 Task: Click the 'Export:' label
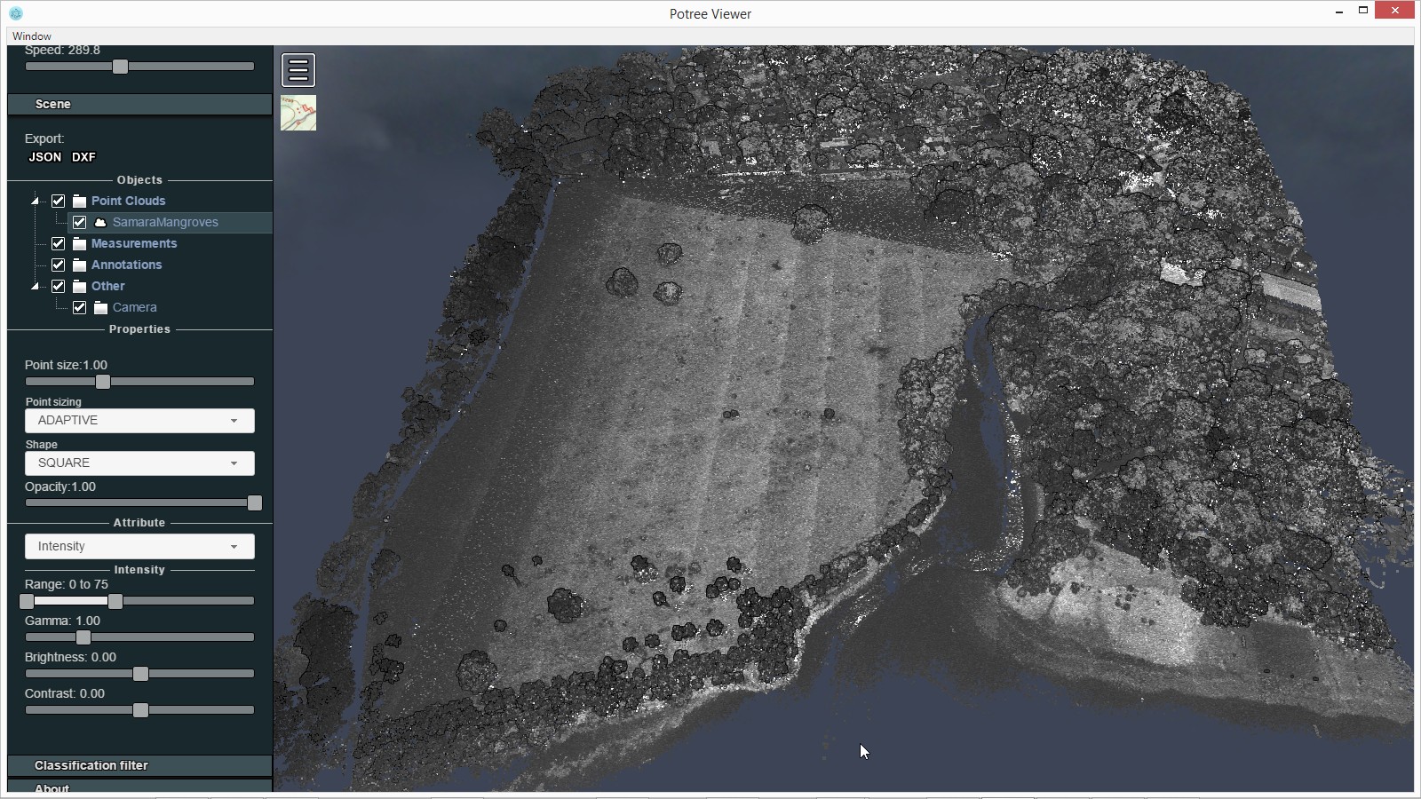click(44, 138)
